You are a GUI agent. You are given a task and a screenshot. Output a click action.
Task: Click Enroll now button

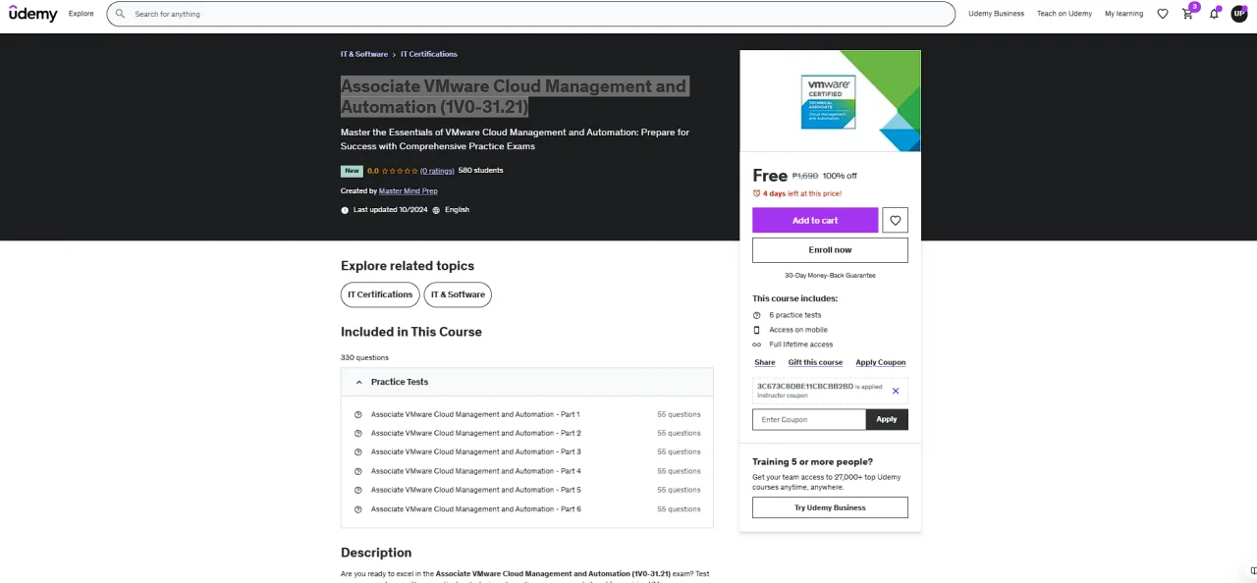(830, 250)
